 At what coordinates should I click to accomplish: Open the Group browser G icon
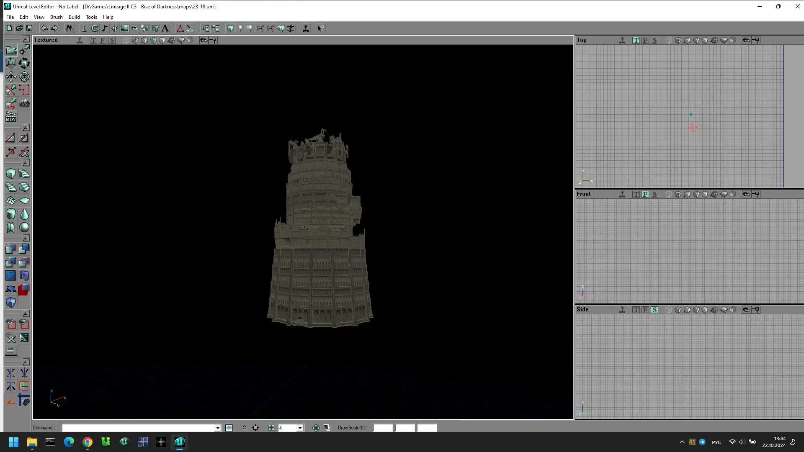coord(95,28)
